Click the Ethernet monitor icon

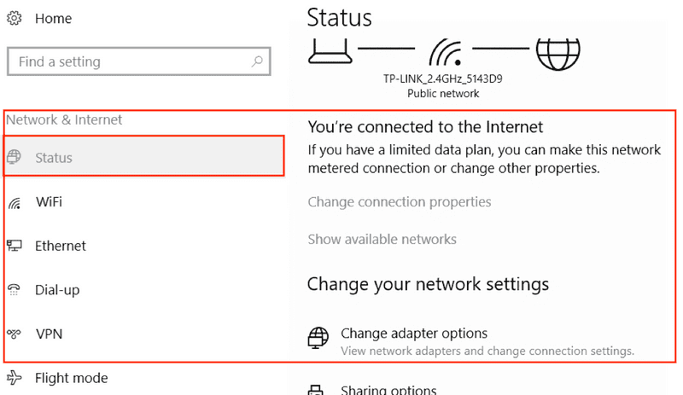tap(14, 246)
